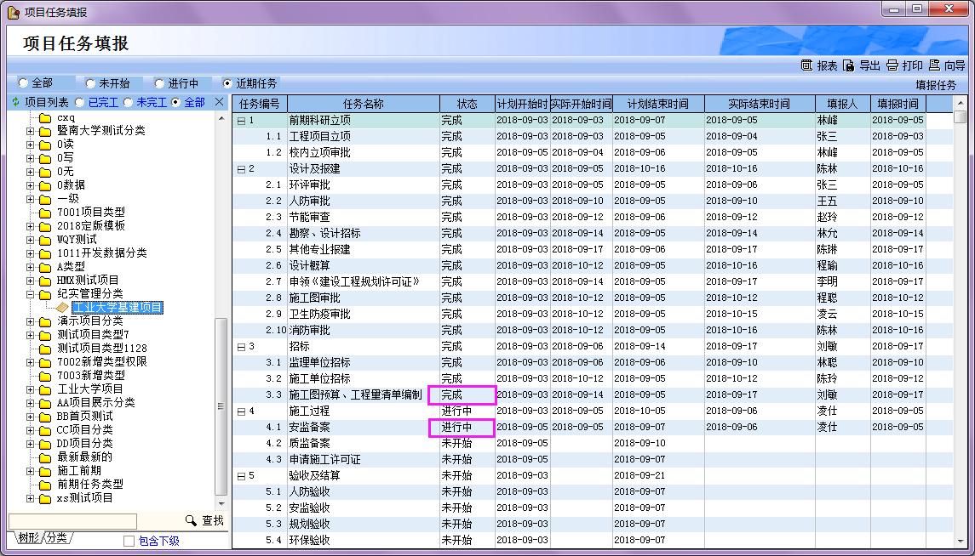Screen dimensions: 975x556
Task: Close the project list panel with the X icon
Action: pyautogui.click(x=219, y=102)
